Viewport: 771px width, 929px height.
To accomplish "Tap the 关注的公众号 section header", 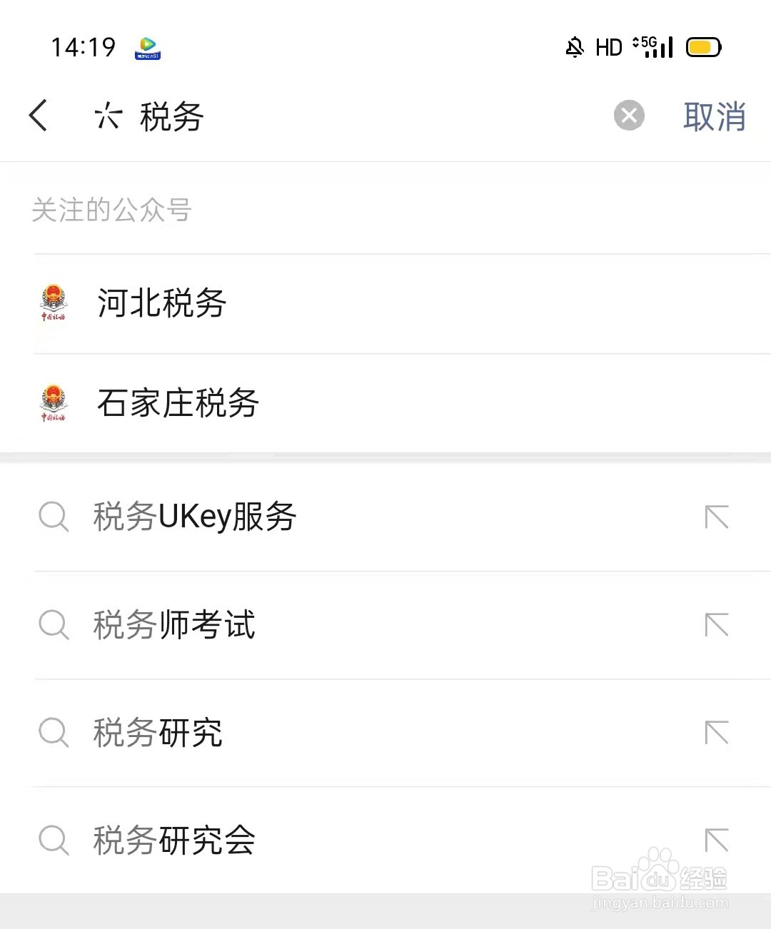I will coord(112,210).
